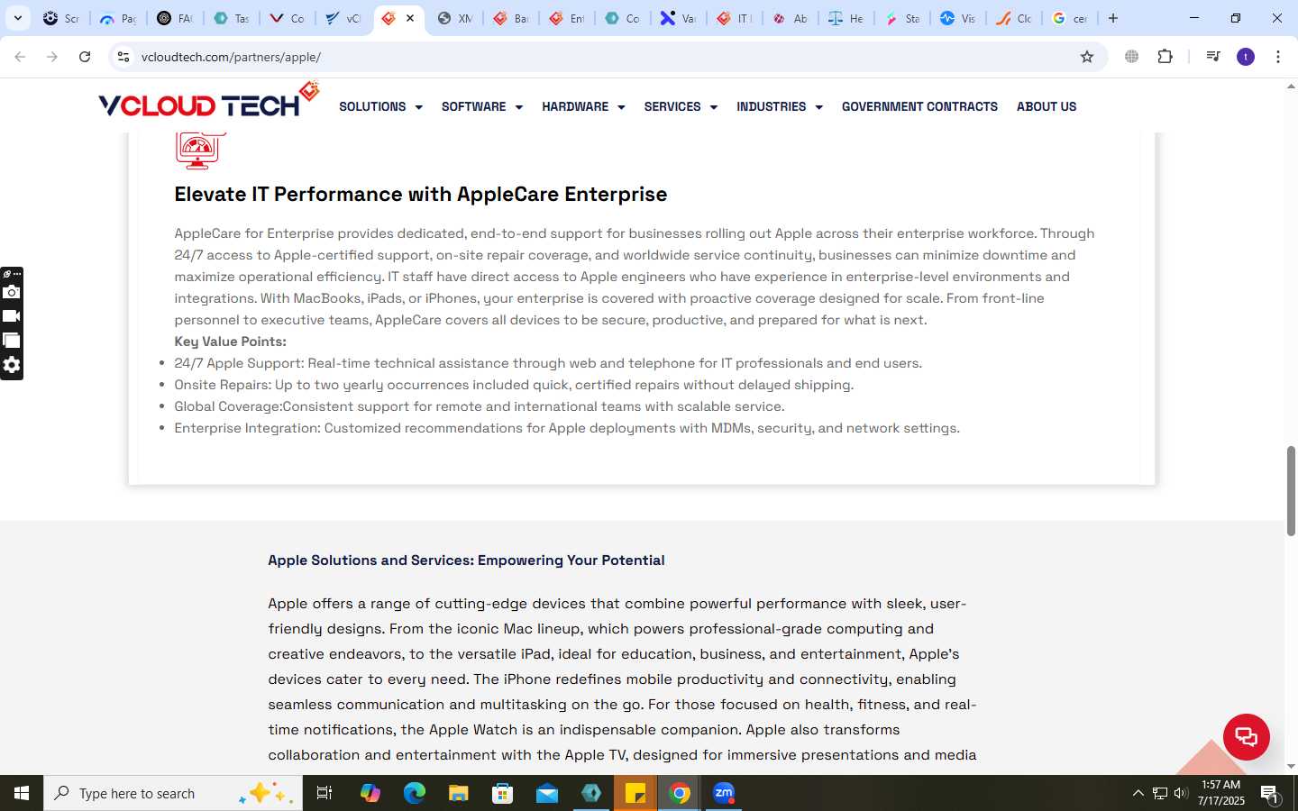1298x811 pixels.
Task: Switch to the 'Tas' browser tab
Action: click(231, 18)
